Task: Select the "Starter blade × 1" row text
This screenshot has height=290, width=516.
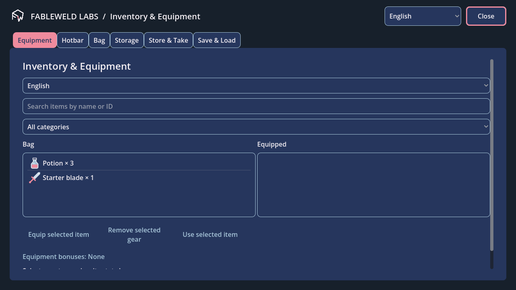Action: coord(68,178)
